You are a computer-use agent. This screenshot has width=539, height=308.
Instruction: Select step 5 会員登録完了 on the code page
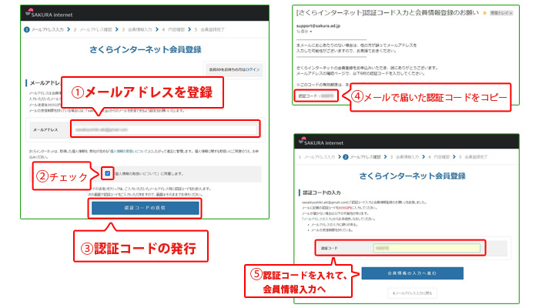tap(474, 157)
